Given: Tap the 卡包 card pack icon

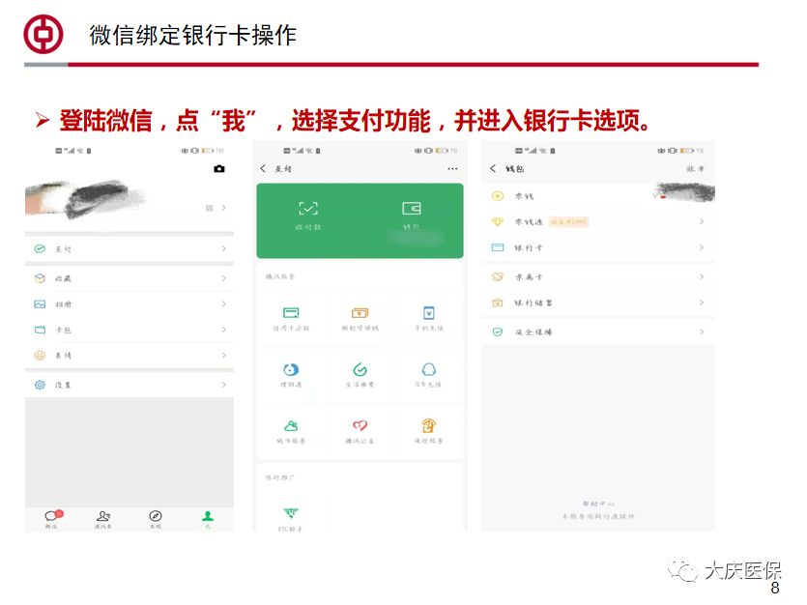Looking at the screenshot, I should [x=40, y=330].
